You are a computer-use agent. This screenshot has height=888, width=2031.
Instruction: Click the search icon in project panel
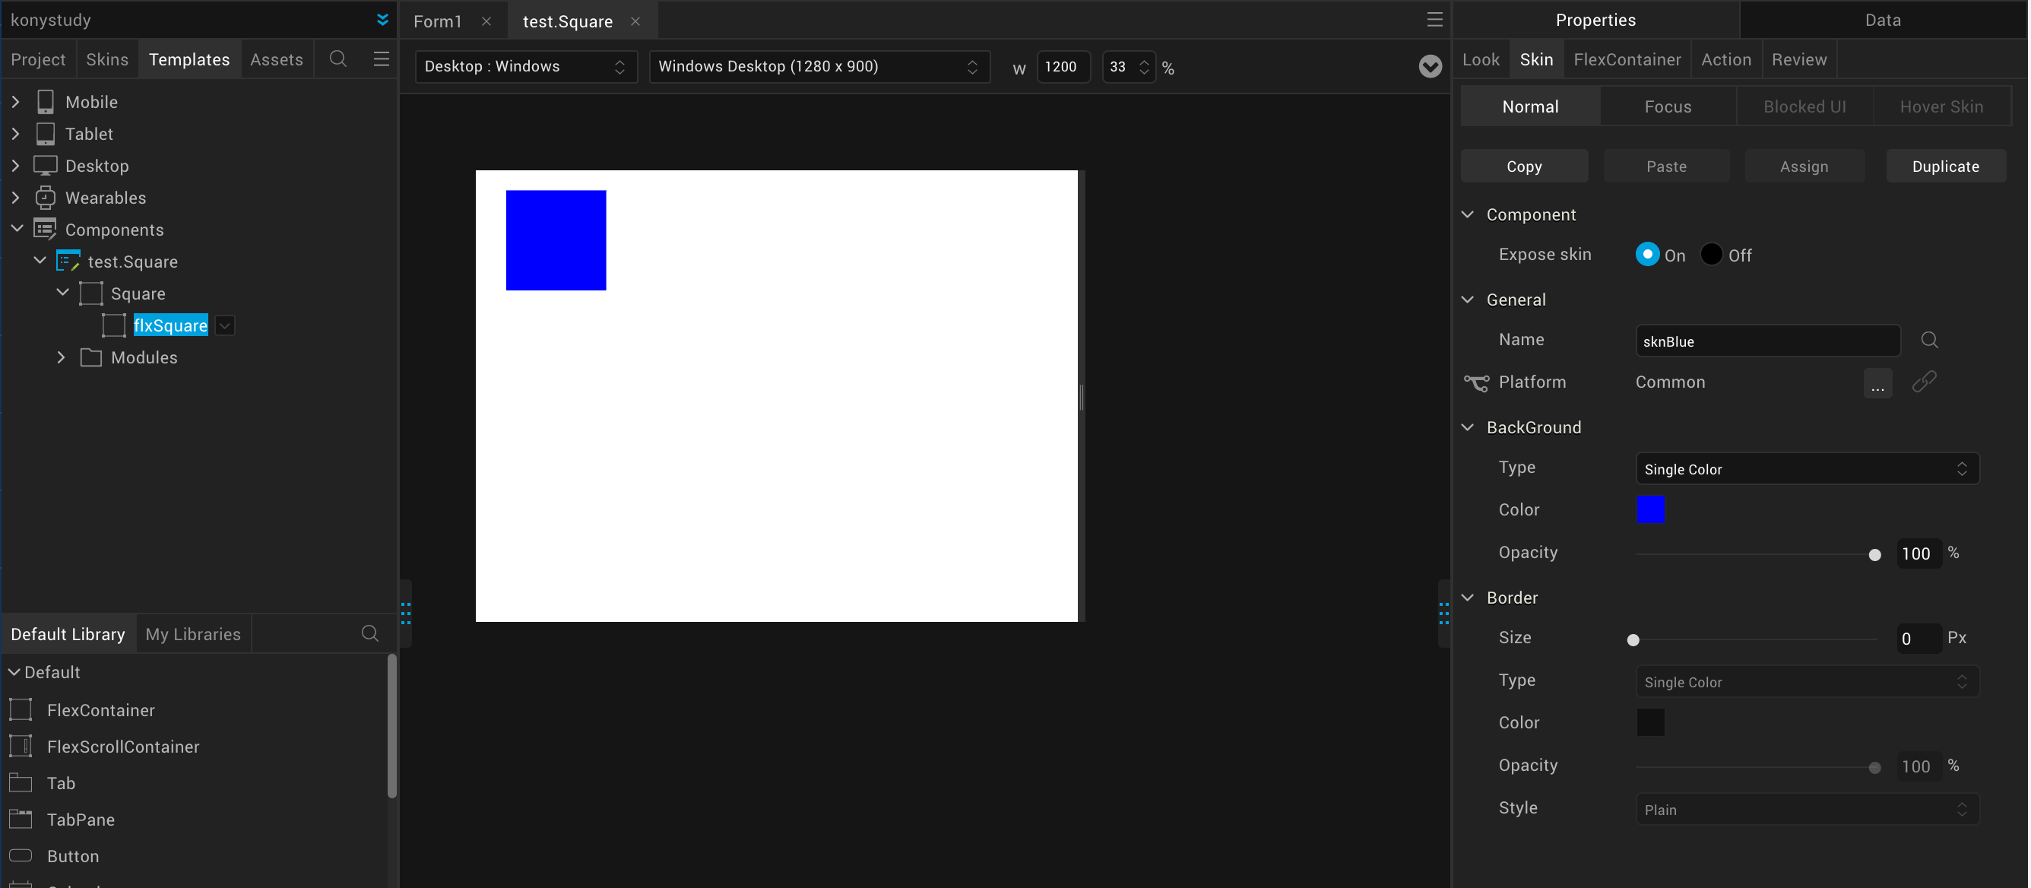[x=337, y=59]
